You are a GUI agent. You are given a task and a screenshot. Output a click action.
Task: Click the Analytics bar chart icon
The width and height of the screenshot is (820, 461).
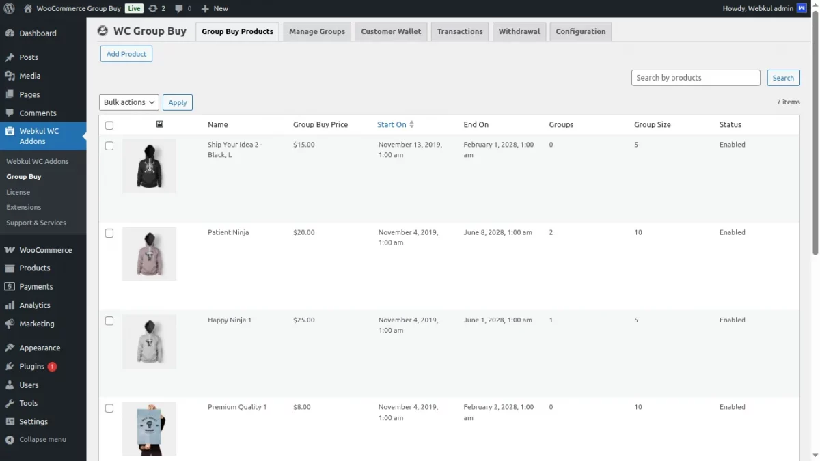(10, 305)
